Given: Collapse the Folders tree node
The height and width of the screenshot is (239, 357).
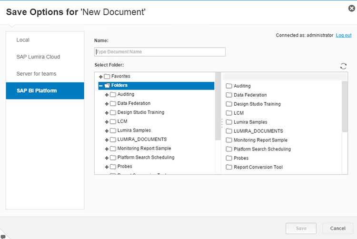Looking at the screenshot, I should tap(101, 86).
